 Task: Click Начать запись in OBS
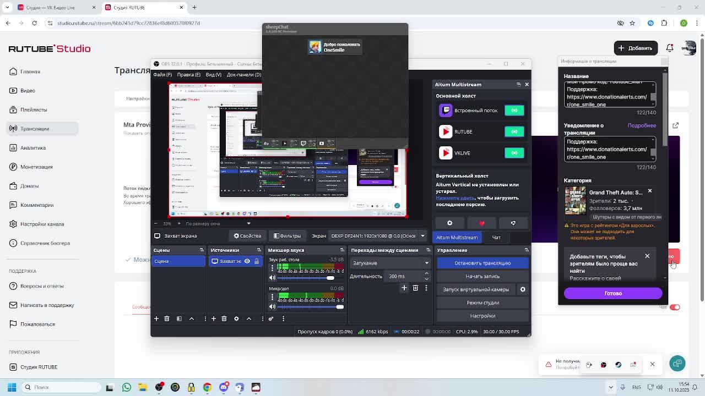[x=482, y=276]
